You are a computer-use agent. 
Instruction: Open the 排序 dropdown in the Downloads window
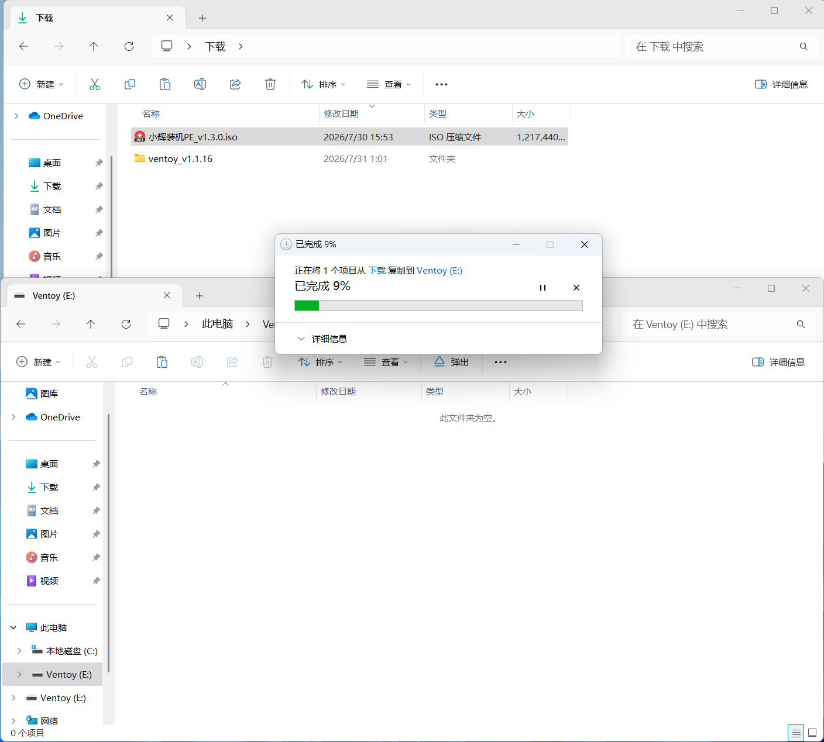tap(324, 84)
